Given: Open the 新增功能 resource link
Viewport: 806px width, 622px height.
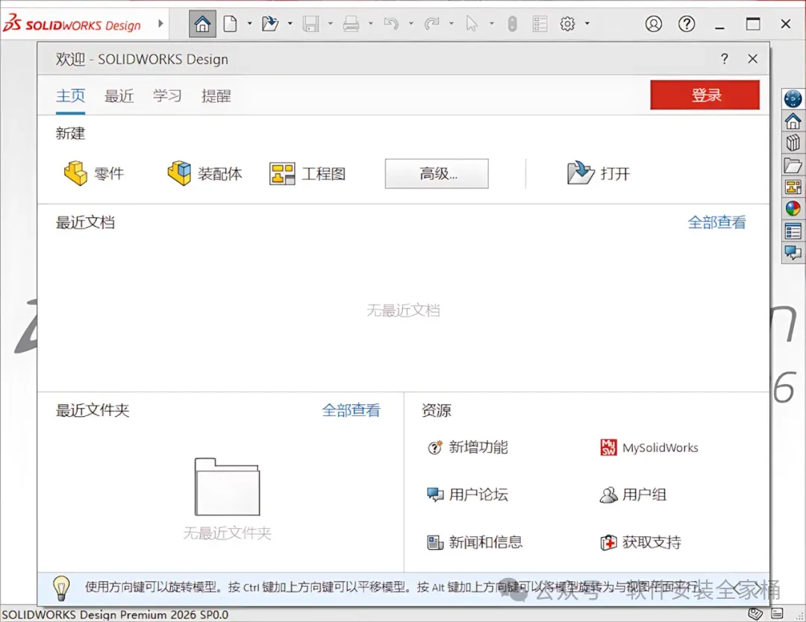Looking at the screenshot, I should click(x=468, y=447).
